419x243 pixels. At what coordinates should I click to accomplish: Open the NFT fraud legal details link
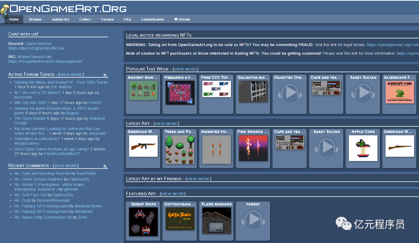393,45
